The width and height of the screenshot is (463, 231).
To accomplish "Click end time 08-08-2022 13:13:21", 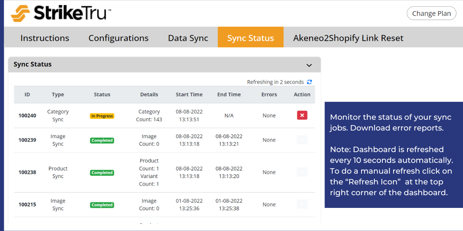I will pyautogui.click(x=229, y=140).
